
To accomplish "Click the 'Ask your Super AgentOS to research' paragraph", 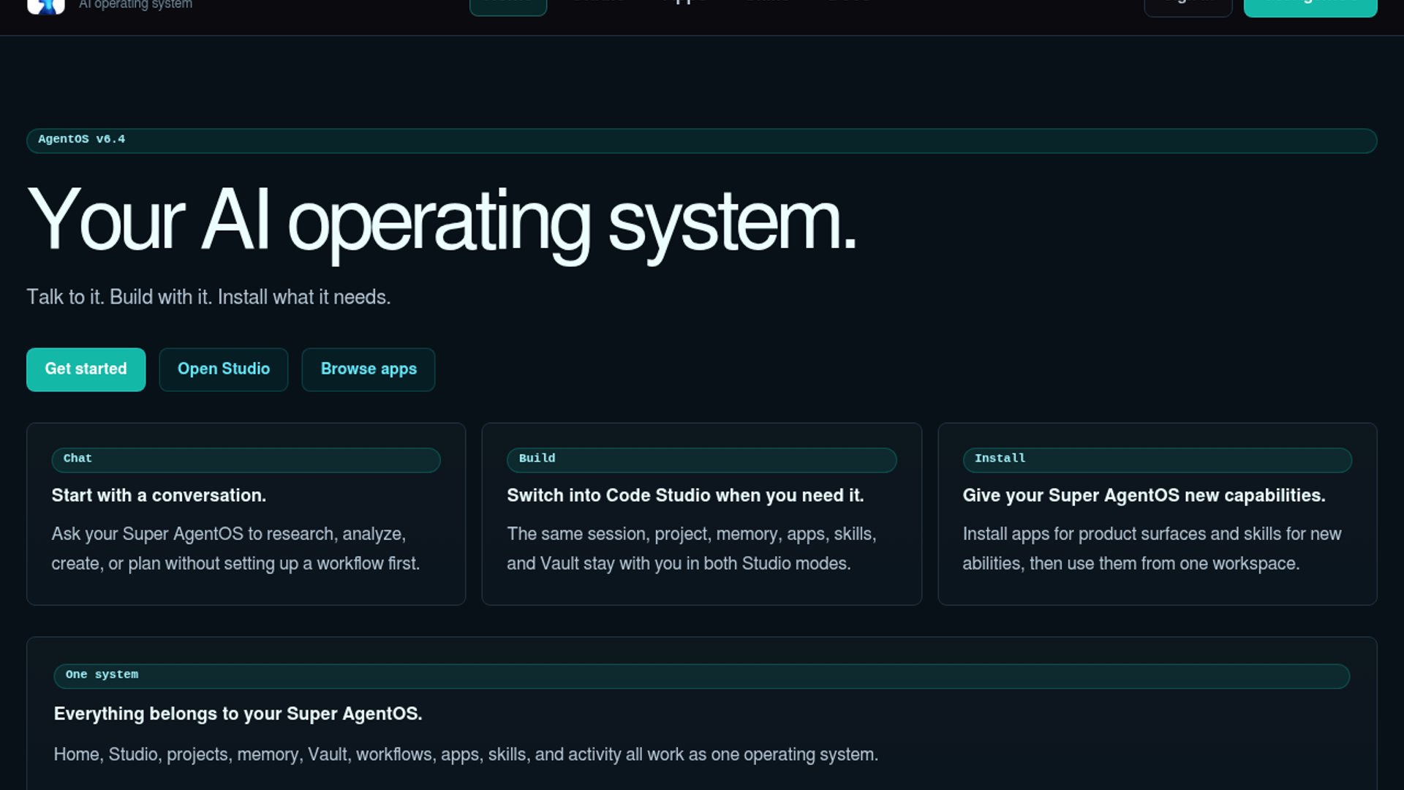I will point(235,549).
